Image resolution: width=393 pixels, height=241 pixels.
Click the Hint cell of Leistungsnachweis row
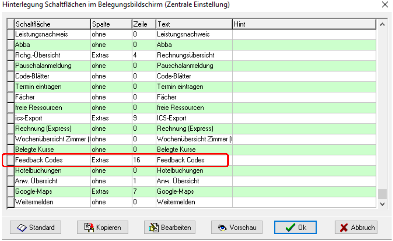[x=304, y=34]
